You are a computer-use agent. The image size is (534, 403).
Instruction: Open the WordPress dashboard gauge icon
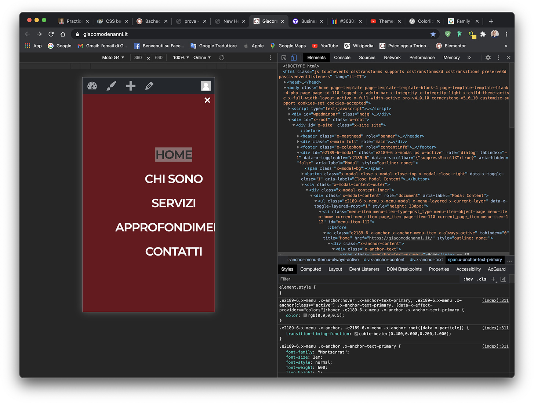point(92,86)
